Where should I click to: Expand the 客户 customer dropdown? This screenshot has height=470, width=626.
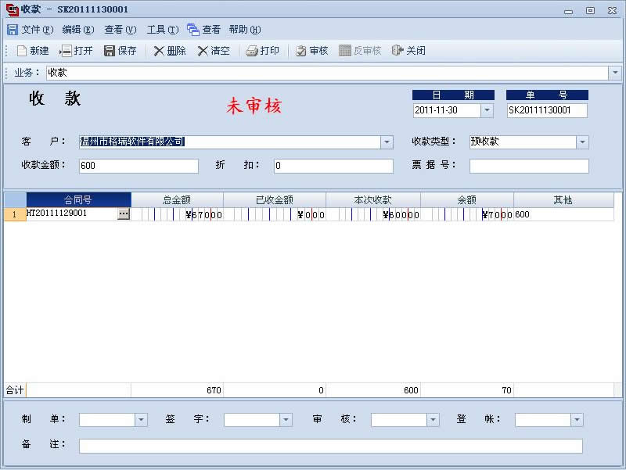[387, 142]
